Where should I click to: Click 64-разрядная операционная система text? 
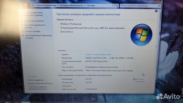[102, 67]
